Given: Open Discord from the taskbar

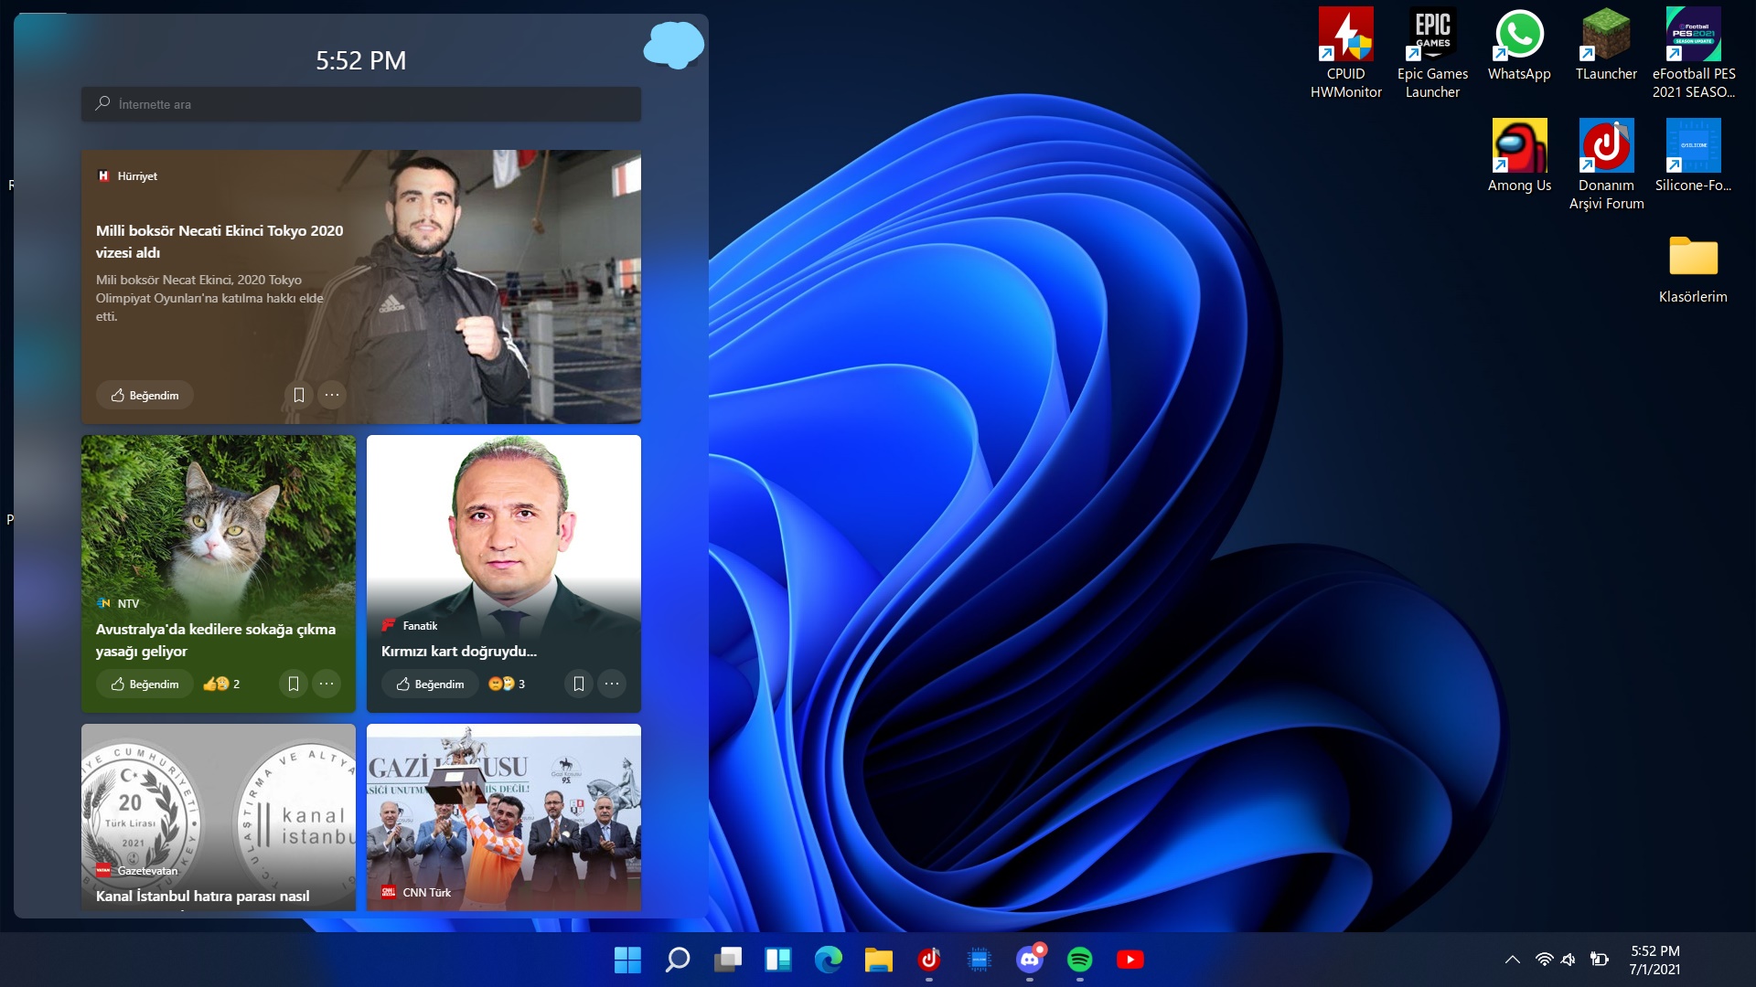Looking at the screenshot, I should pos(1030,960).
